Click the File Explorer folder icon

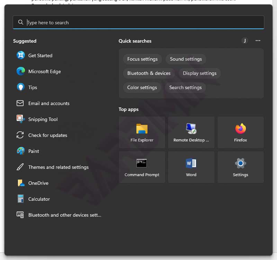(142, 129)
